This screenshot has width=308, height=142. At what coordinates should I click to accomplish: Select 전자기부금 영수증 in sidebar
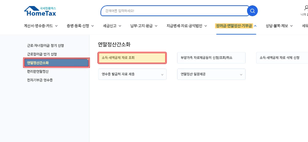click(x=40, y=80)
